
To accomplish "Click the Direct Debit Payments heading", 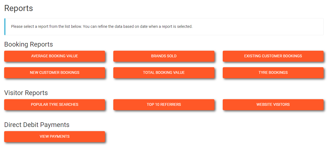I will (x=37, y=125).
